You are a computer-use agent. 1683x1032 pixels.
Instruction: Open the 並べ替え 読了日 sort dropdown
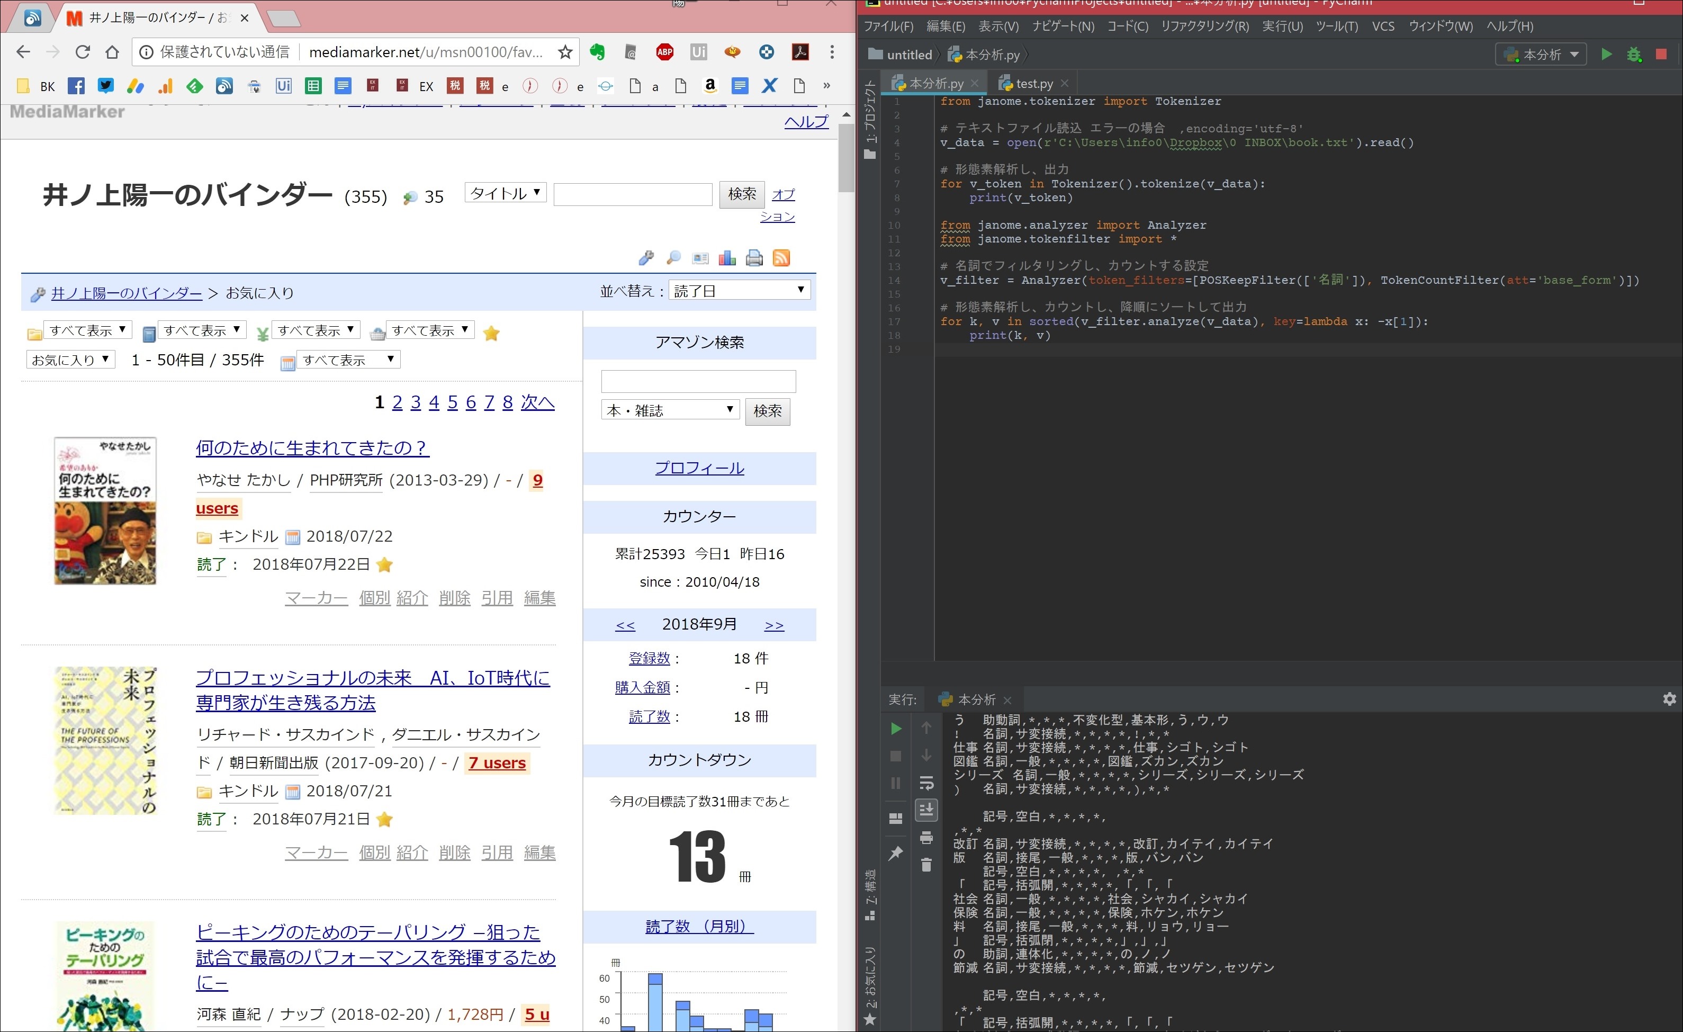coord(739,290)
